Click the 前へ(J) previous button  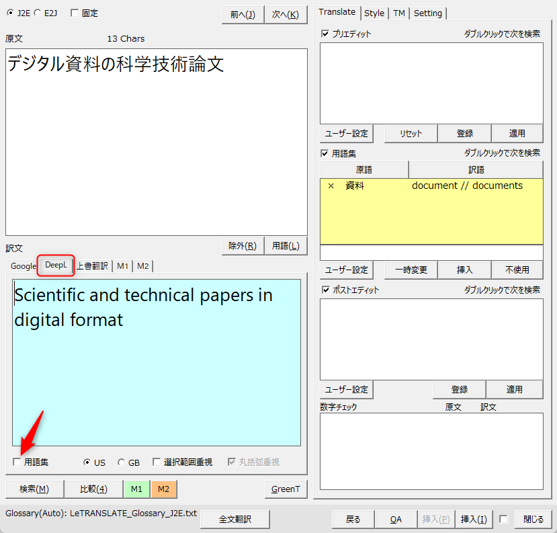coord(243,14)
